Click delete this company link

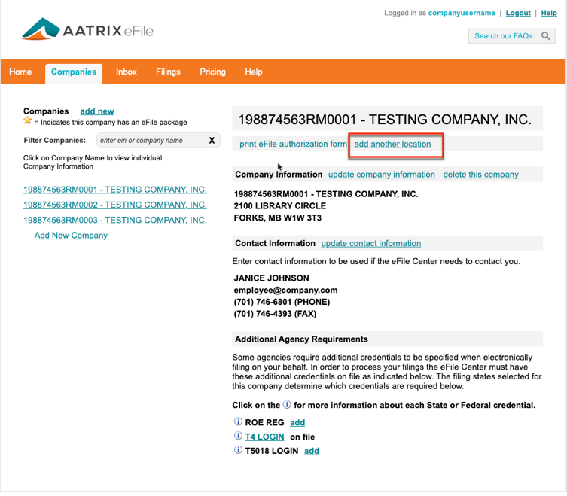point(480,175)
